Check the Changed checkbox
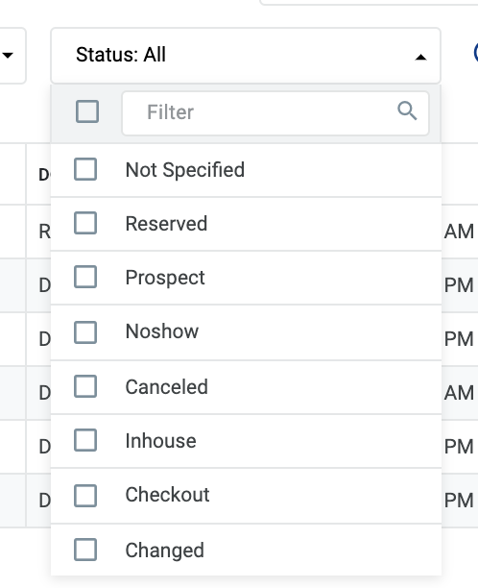The width and height of the screenshot is (478, 588). (x=85, y=550)
